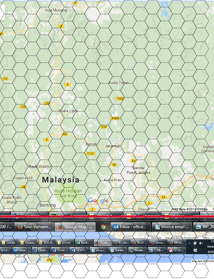Switch to Amaz Firefox taskbar button
214x279 pixels.
tap(158, 242)
